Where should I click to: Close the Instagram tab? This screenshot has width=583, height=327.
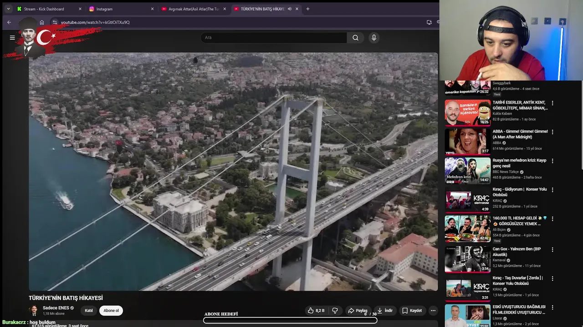(152, 9)
